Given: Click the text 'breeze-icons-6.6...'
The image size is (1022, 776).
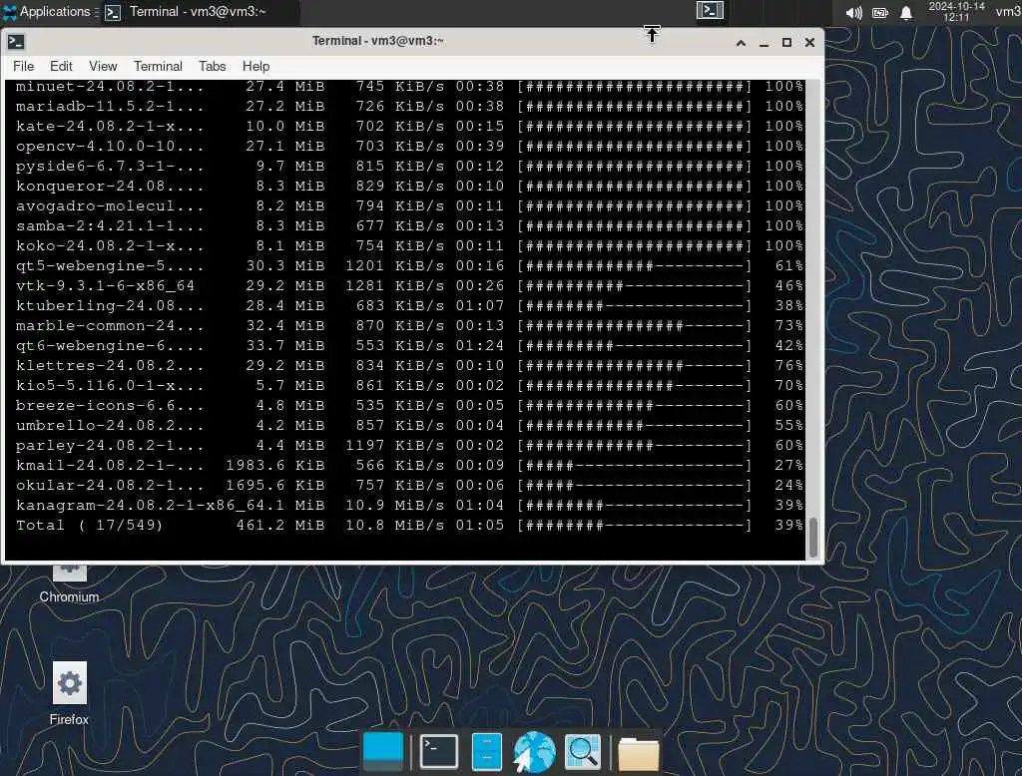Looking at the screenshot, I should (110, 405).
